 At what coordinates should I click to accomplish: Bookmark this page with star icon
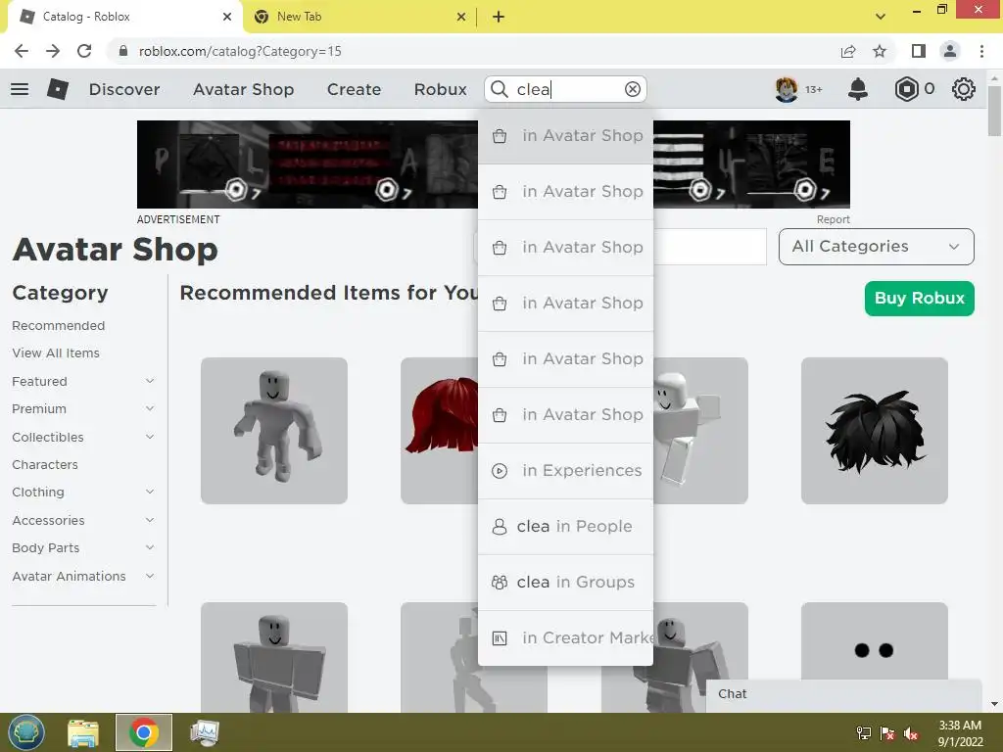tap(880, 51)
